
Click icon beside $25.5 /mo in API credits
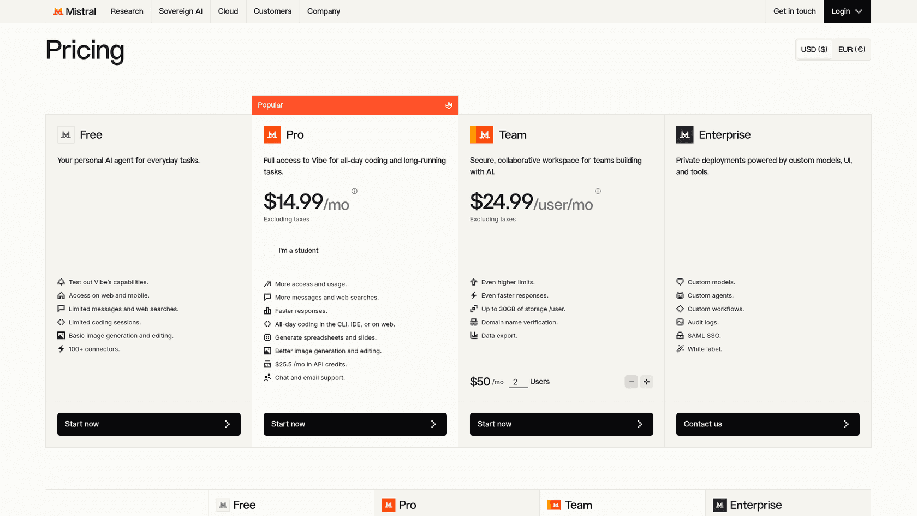point(267,364)
